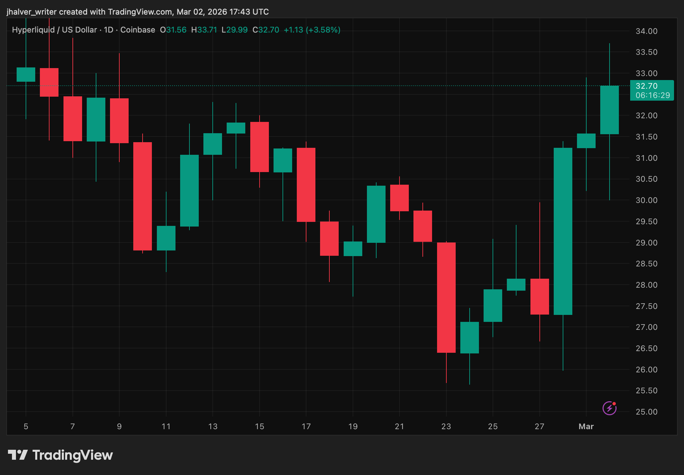The image size is (684, 475).
Task: Click the 23 date label on the time axis
Action: tap(446, 427)
